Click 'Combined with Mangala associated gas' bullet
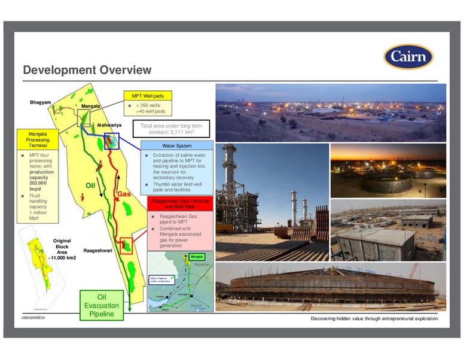The image size is (464, 359). pyautogui.click(x=180, y=237)
